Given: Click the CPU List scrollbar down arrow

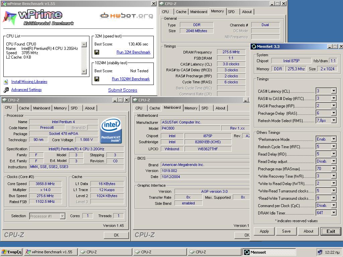Looking at the screenshot, I should 84,72.
